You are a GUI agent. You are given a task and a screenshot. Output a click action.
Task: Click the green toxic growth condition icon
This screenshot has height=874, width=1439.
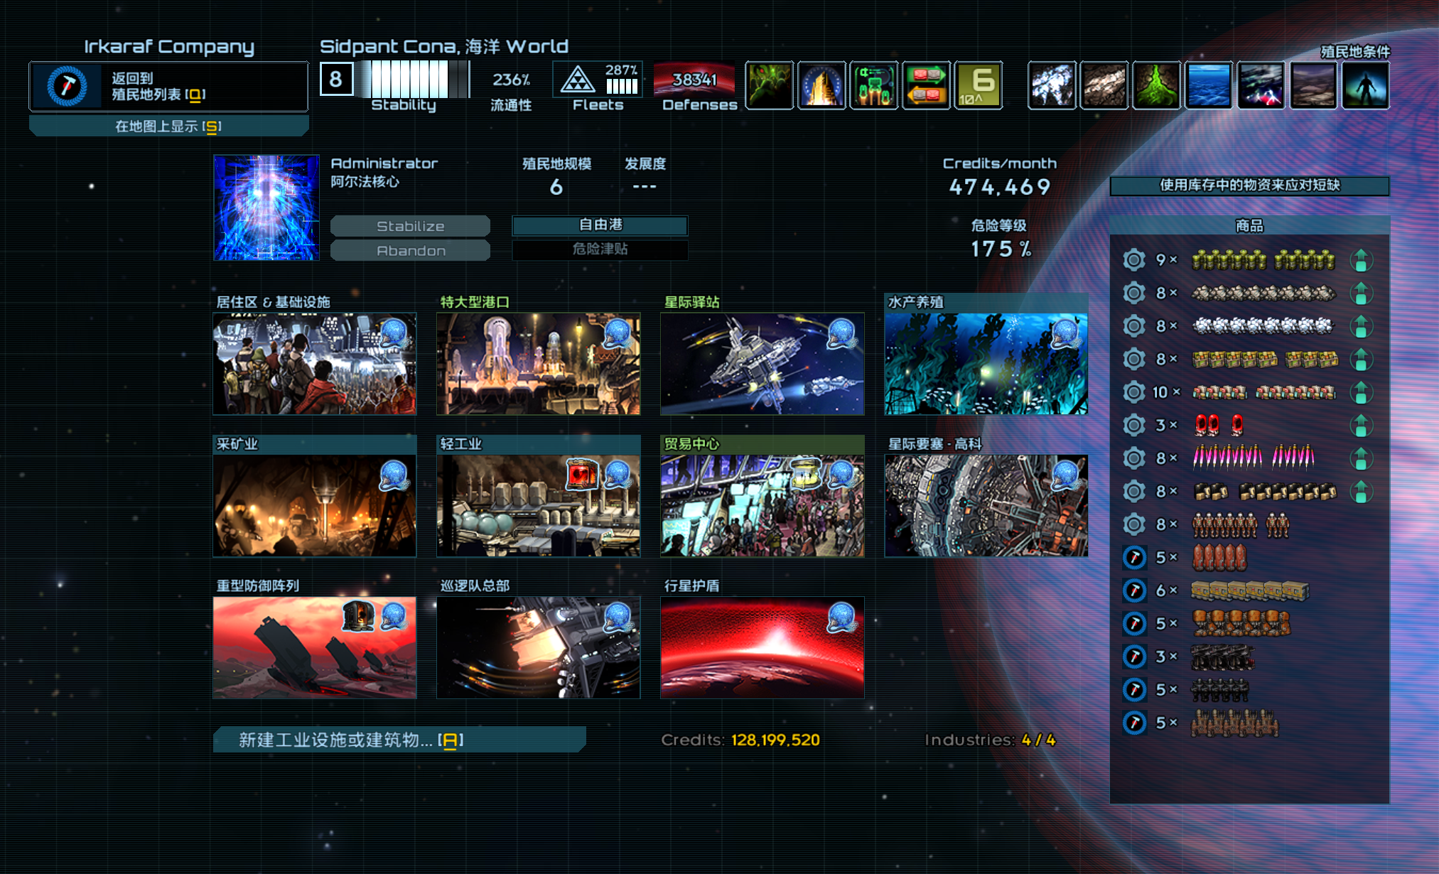point(1156,86)
